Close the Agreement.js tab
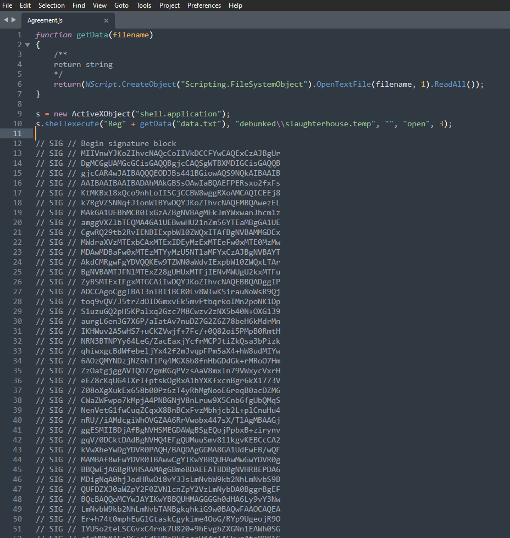 click(107, 21)
